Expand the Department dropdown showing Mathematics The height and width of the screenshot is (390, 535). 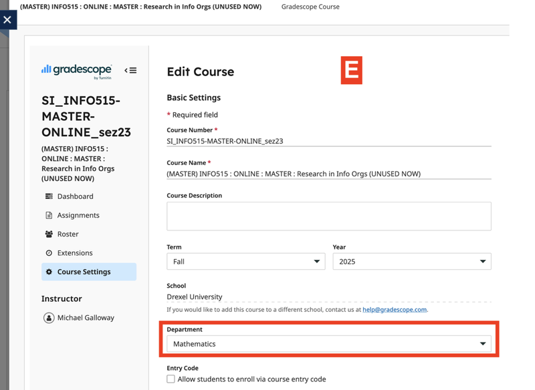tap(328, 344)
